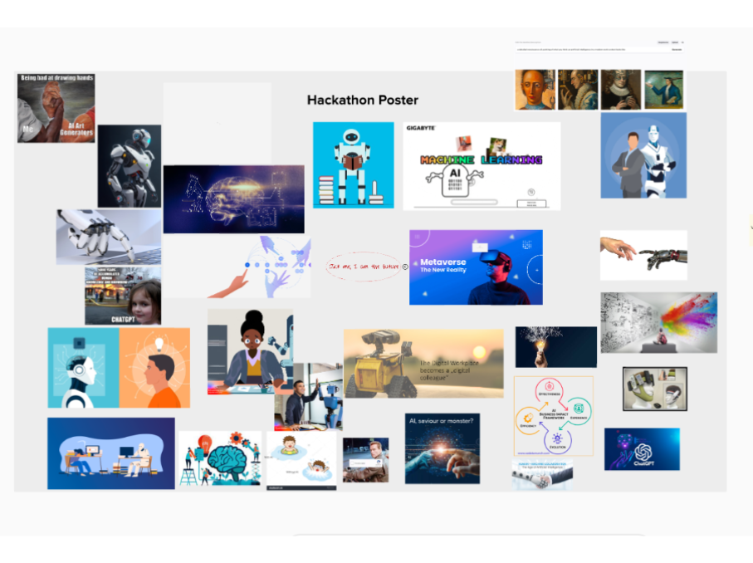The height and width of the screenshot is (563, 753).
Task: Select the fourth generated portrait in green coat
Action: point(663,90)
